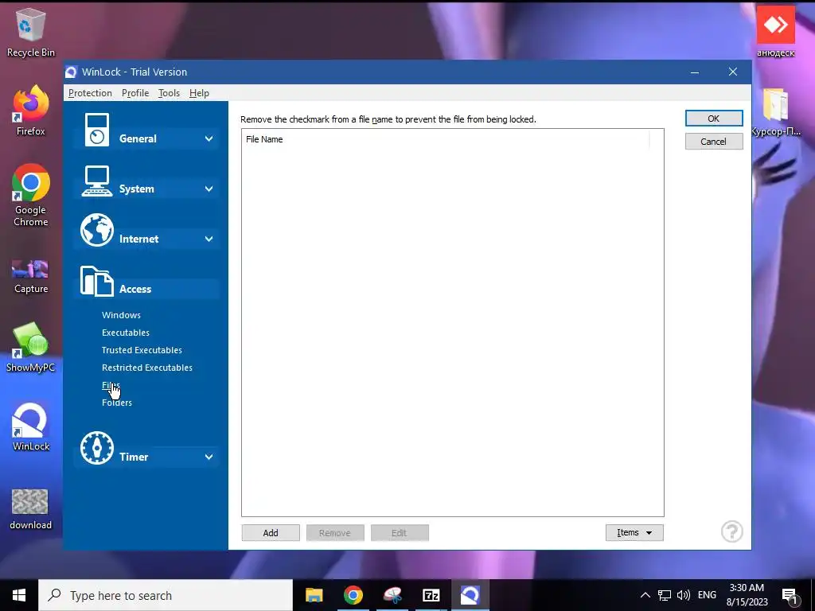This screenshot has width=815, height=611.
Task: Click the ENG language indicator
Action: click(707, 595)
